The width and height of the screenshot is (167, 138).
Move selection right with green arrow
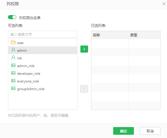pyautogui.click(x=84, y=49)
